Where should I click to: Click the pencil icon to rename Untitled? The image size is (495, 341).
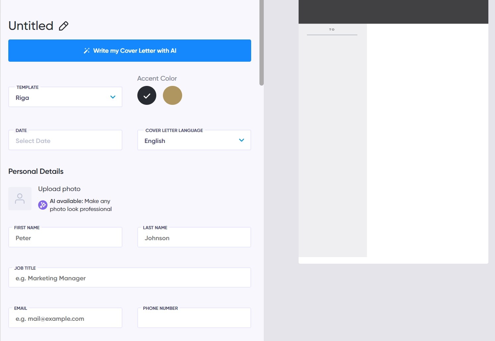click(x=63, y=26)
